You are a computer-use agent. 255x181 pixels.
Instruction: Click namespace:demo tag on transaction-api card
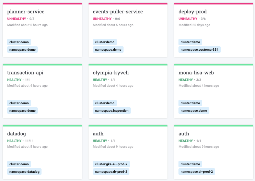22,110
